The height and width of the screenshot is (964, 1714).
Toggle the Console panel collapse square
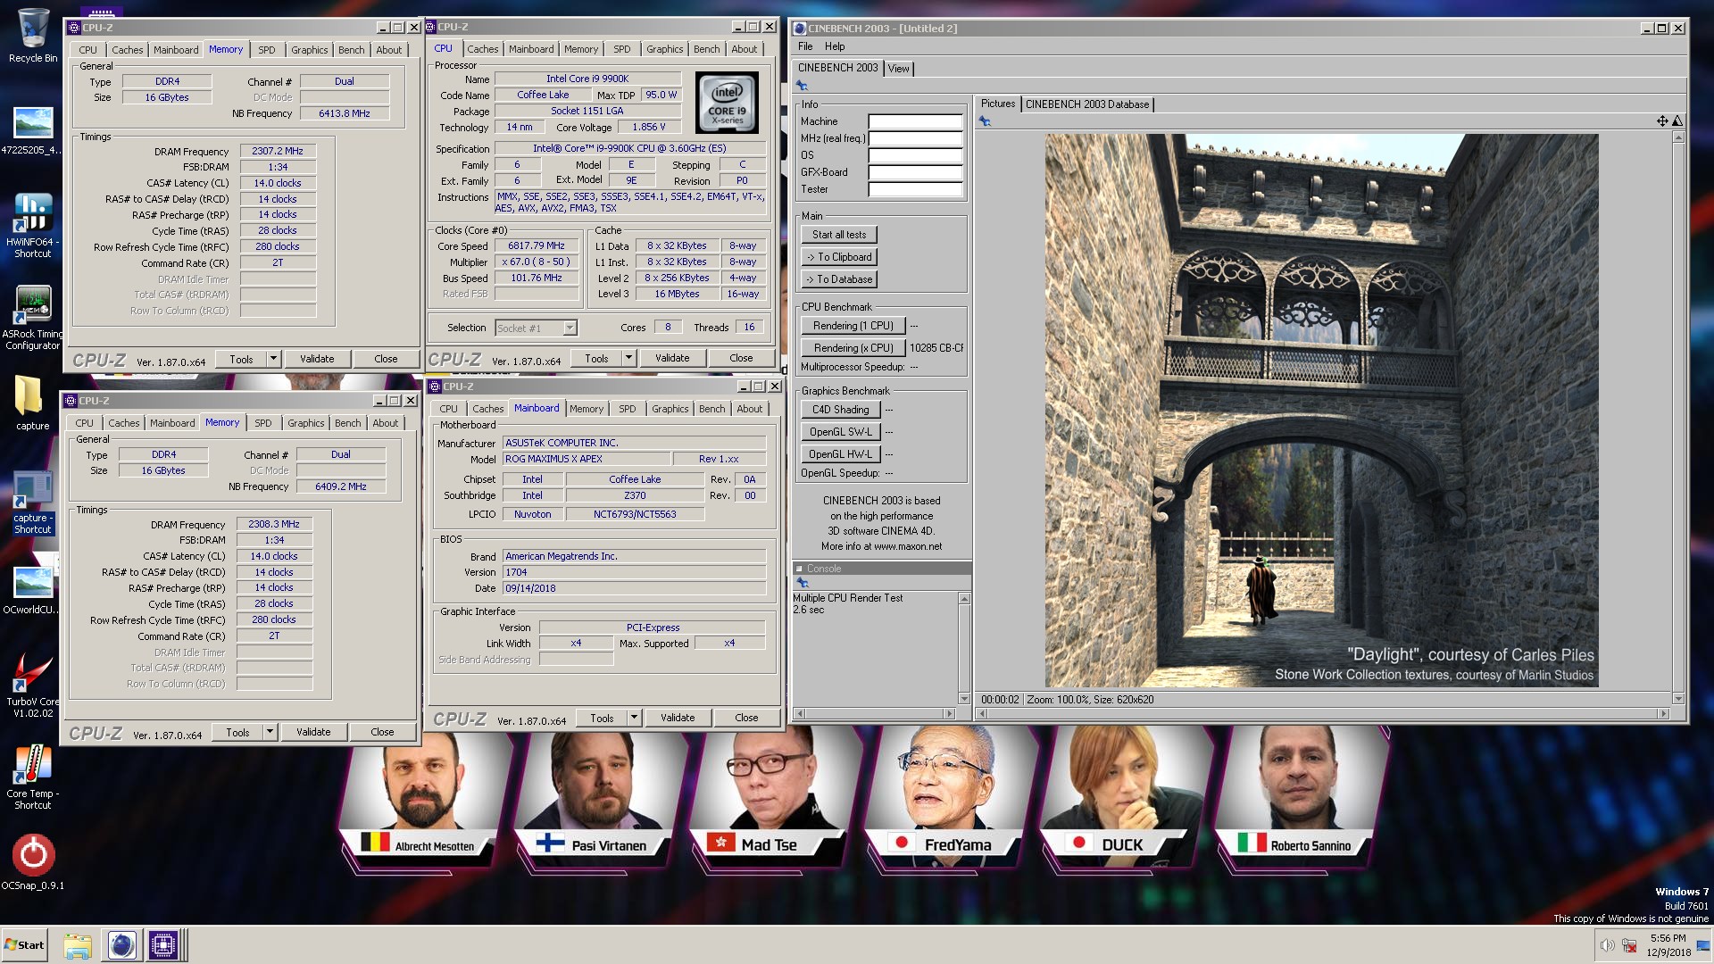pyautogui.click(x=799, y=569)
